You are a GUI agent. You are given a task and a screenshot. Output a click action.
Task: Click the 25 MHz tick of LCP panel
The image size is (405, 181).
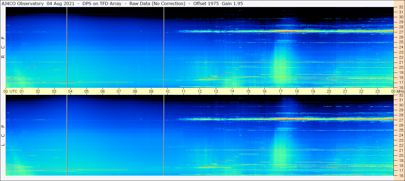point(401,130)
